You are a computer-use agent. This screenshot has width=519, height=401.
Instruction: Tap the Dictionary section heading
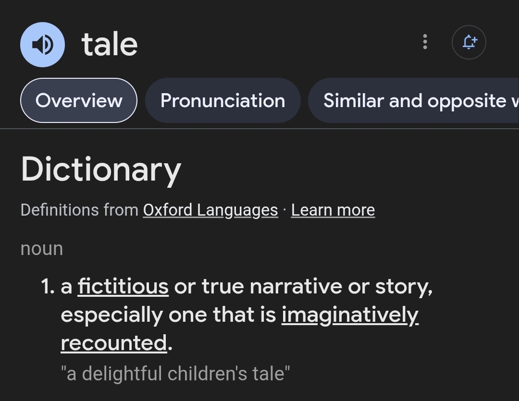tap(101, 170)
